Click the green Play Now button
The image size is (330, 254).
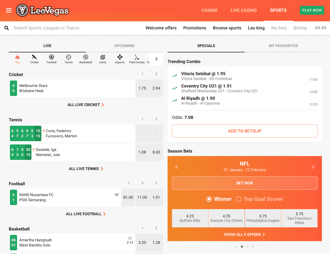312,10
